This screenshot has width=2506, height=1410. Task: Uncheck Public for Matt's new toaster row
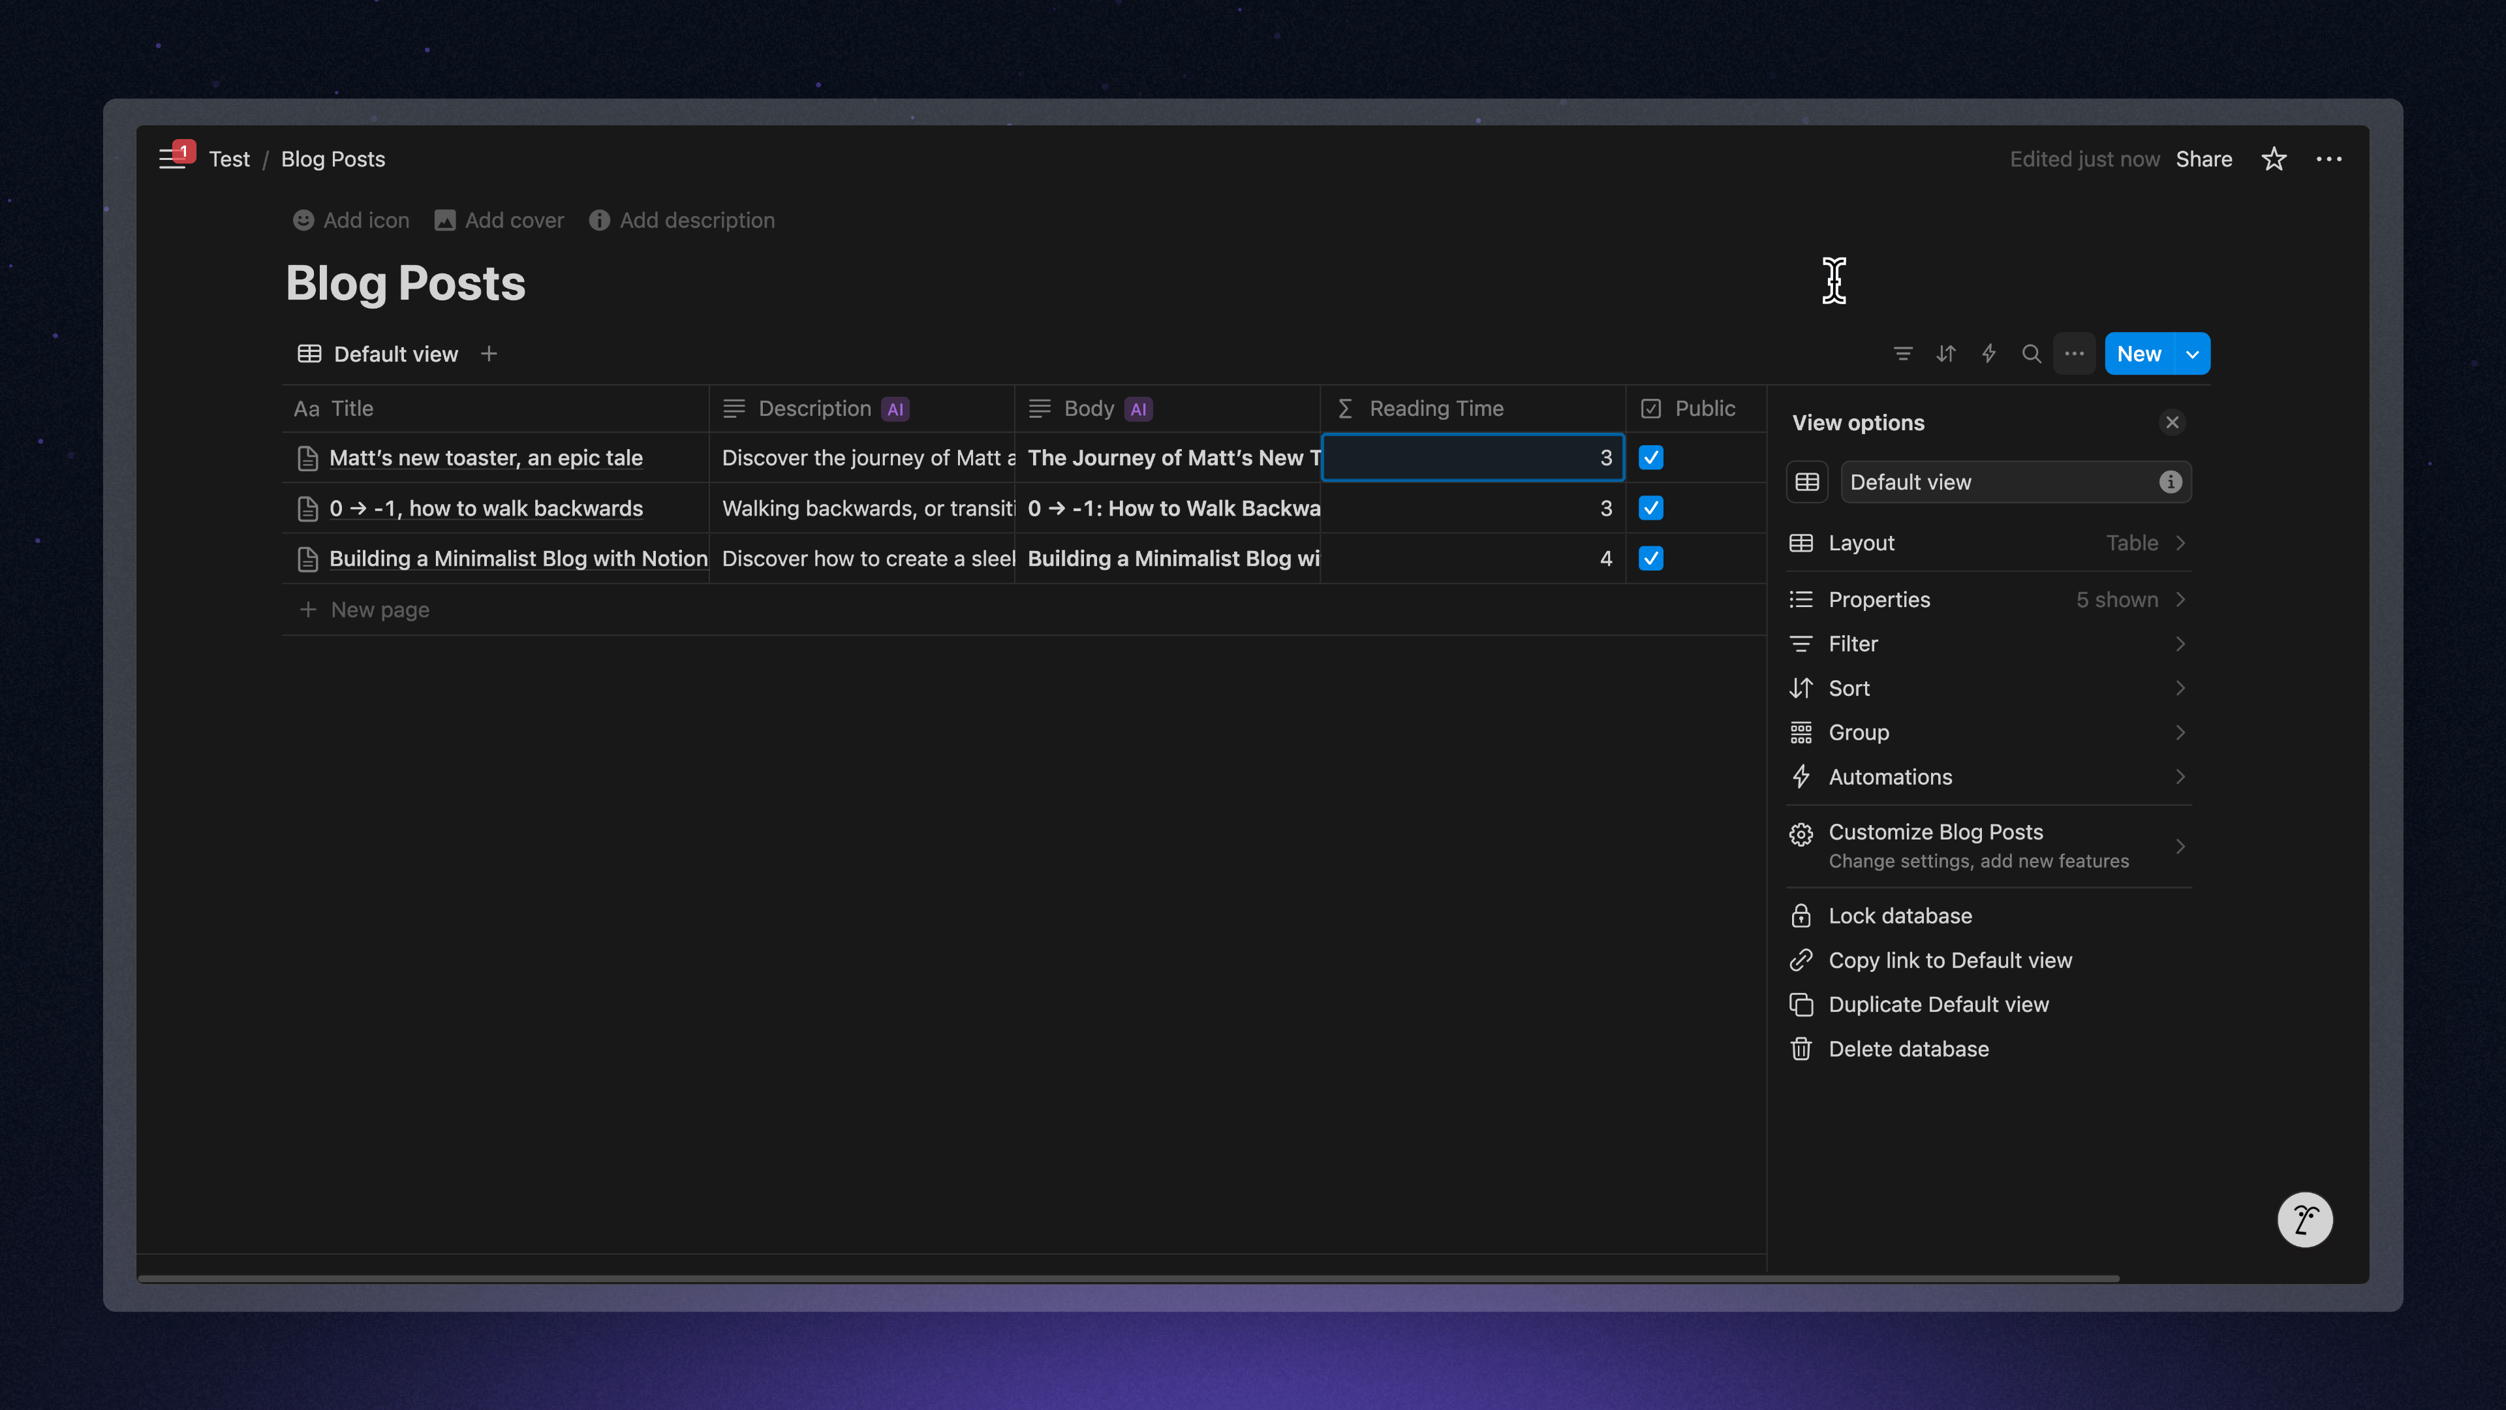click(1651, 458)
